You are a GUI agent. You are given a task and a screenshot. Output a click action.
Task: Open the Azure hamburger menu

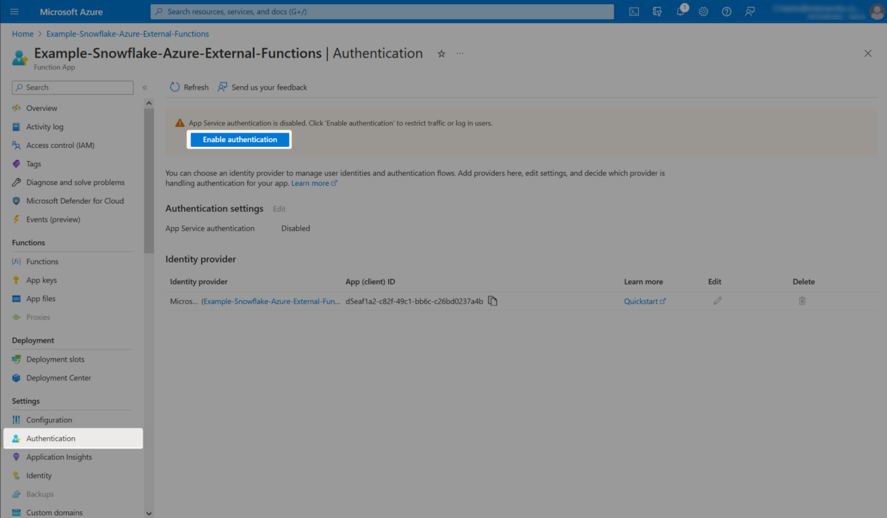(14, 12)
